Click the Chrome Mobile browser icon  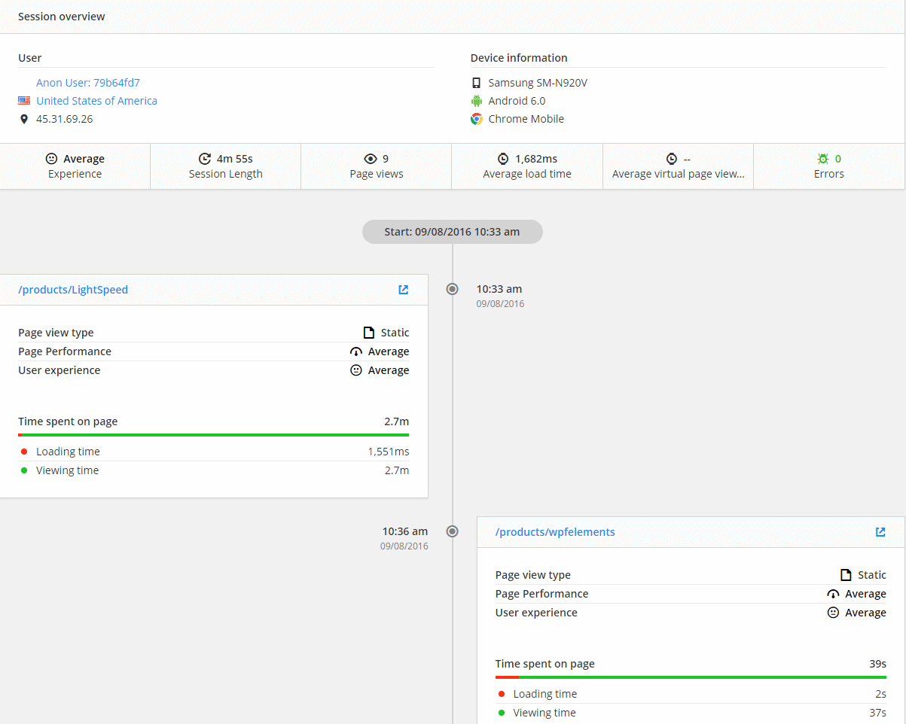tap(476, 119)
